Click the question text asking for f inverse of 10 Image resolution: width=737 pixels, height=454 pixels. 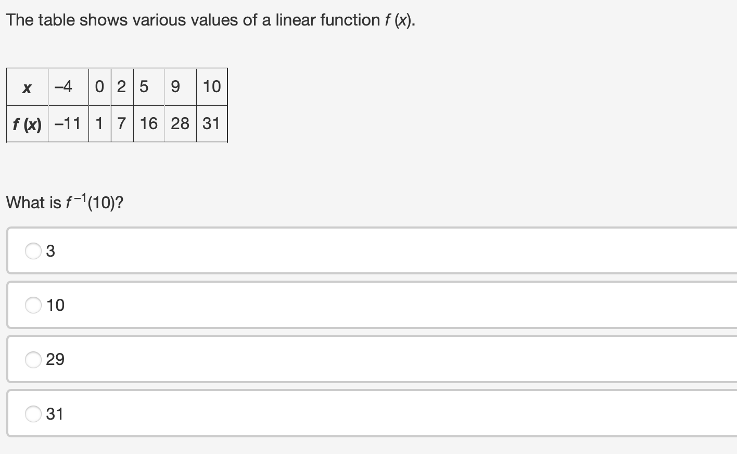point(65,201)
